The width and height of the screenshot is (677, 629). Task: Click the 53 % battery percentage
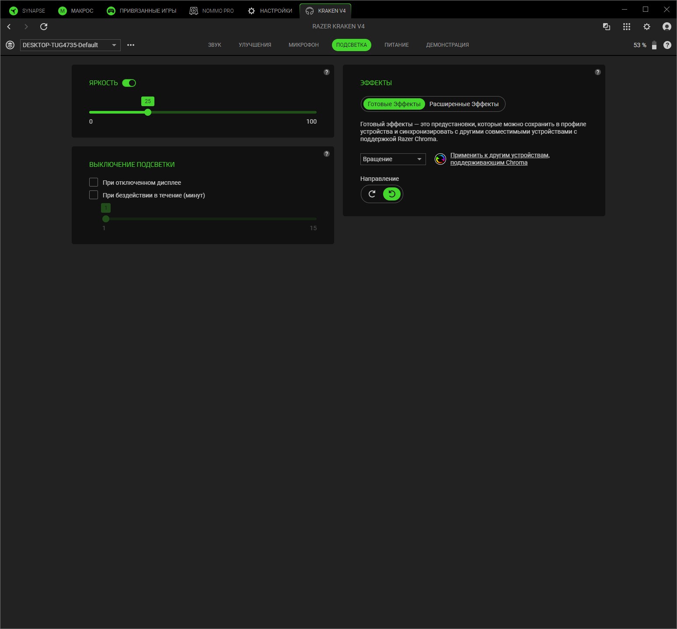pyautogui.click(x=640, y=45)
